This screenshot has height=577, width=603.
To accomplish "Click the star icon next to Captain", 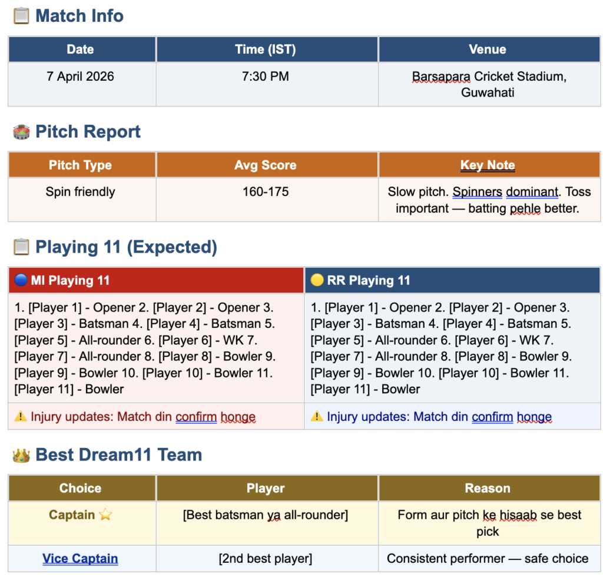I will pyautogui.click(x=105, y=515).
